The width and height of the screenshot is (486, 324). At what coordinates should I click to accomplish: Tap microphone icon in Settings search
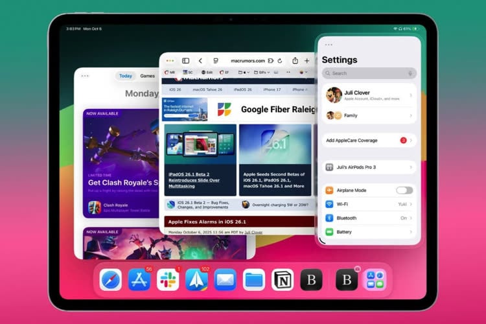(x=410, y=73)
